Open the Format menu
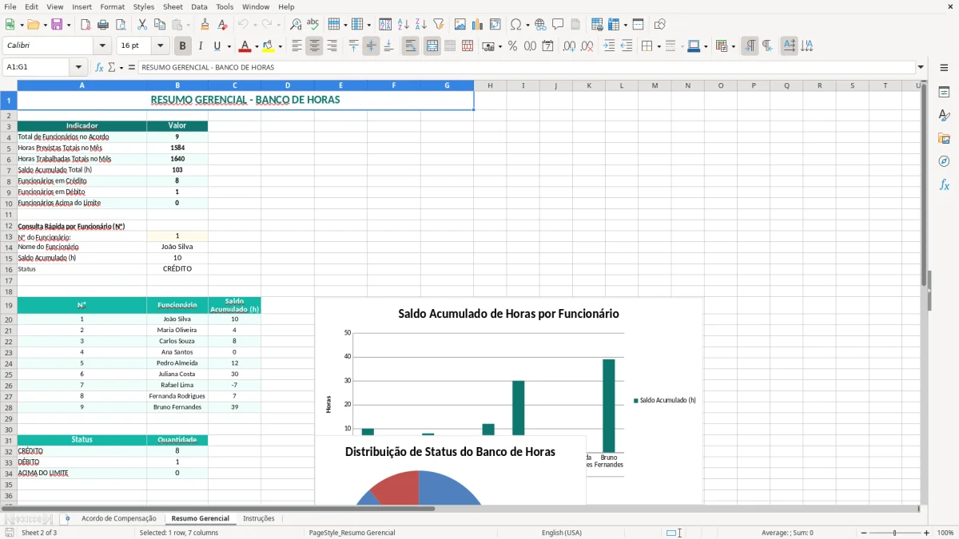 (112, 6)
